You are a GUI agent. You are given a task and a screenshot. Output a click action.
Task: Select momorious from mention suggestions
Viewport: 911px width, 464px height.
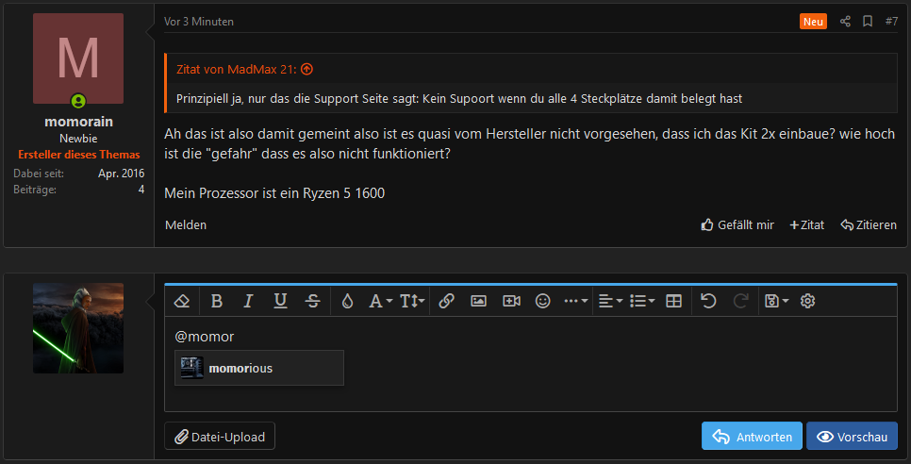pyautogui.click(x=259, y=368)
